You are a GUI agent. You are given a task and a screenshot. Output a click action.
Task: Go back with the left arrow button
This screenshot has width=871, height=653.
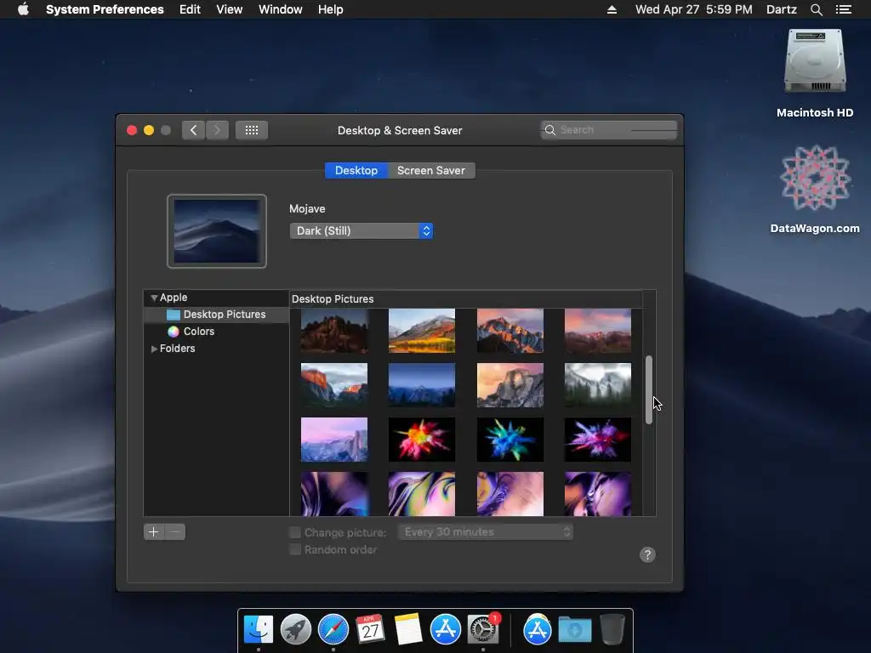point(193,130)
